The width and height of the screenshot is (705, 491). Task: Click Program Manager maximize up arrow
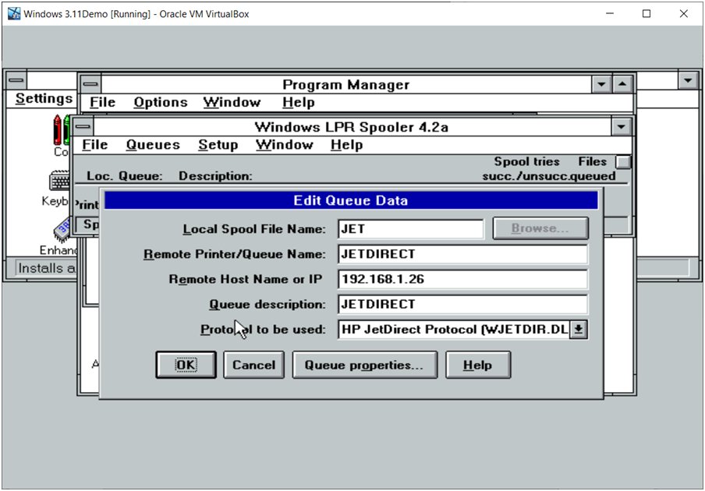[622, 84]
